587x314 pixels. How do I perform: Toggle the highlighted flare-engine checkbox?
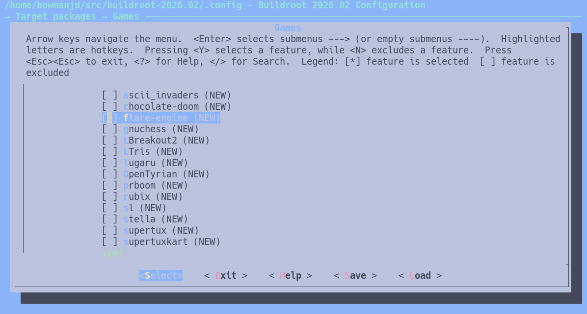point(110,118)
